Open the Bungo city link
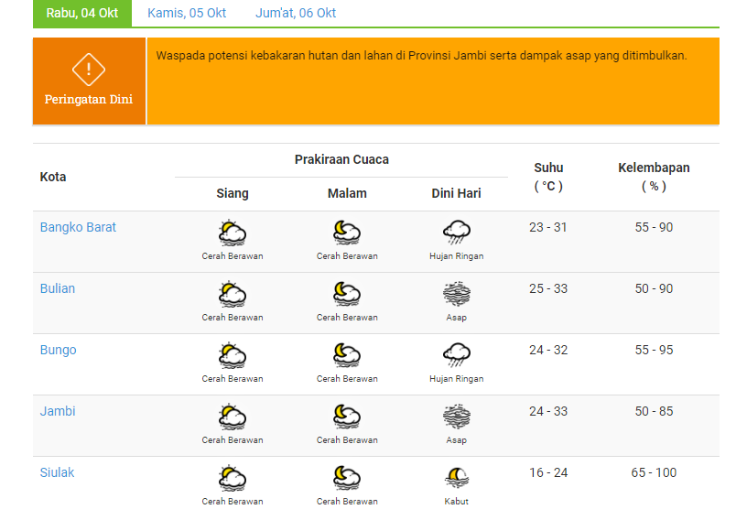Screen dimensions: 736x509 [x=58, y=350]
